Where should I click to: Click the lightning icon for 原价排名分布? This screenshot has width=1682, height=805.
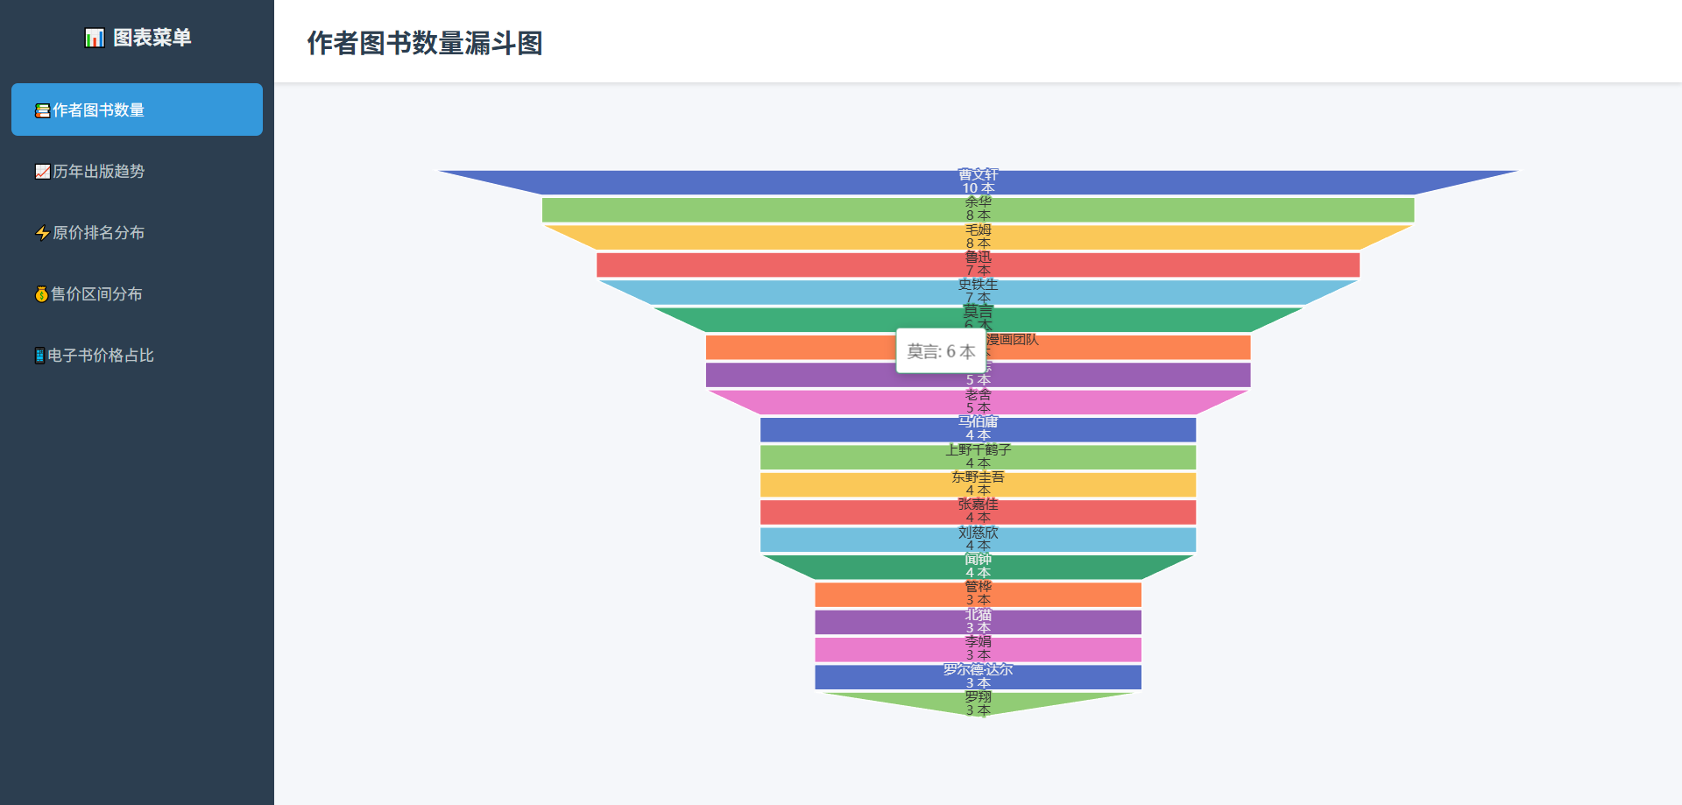click(x=42, y=233)
